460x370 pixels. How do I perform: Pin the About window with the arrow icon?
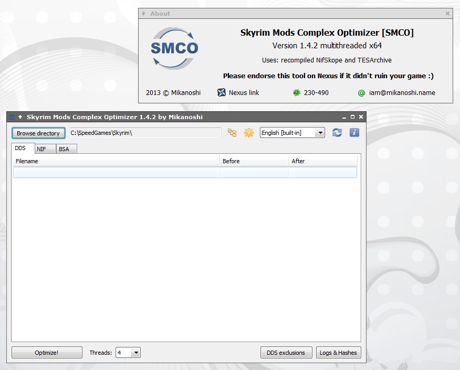(144, 14)
